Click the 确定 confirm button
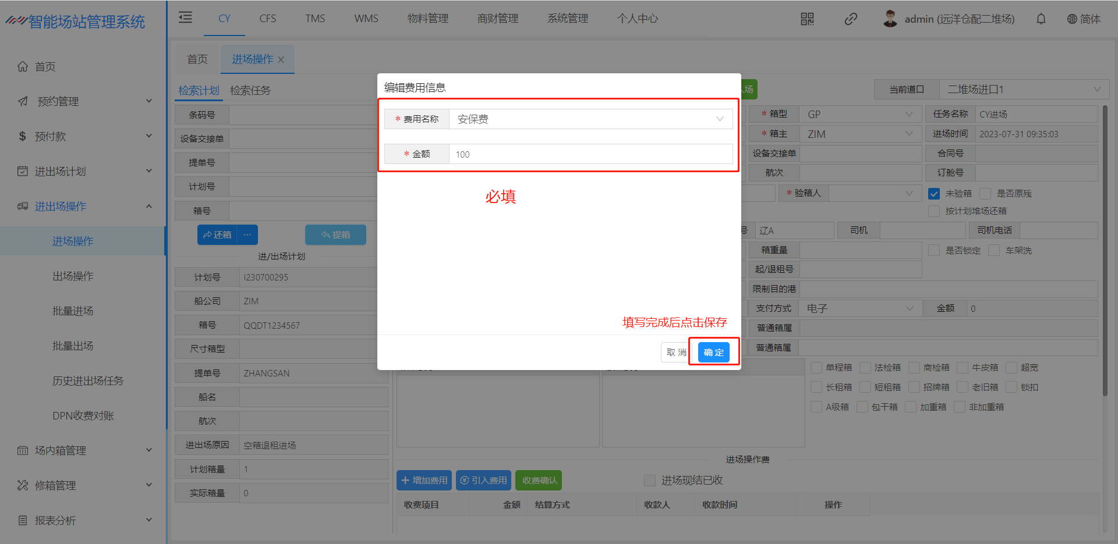 click(713, 353)
